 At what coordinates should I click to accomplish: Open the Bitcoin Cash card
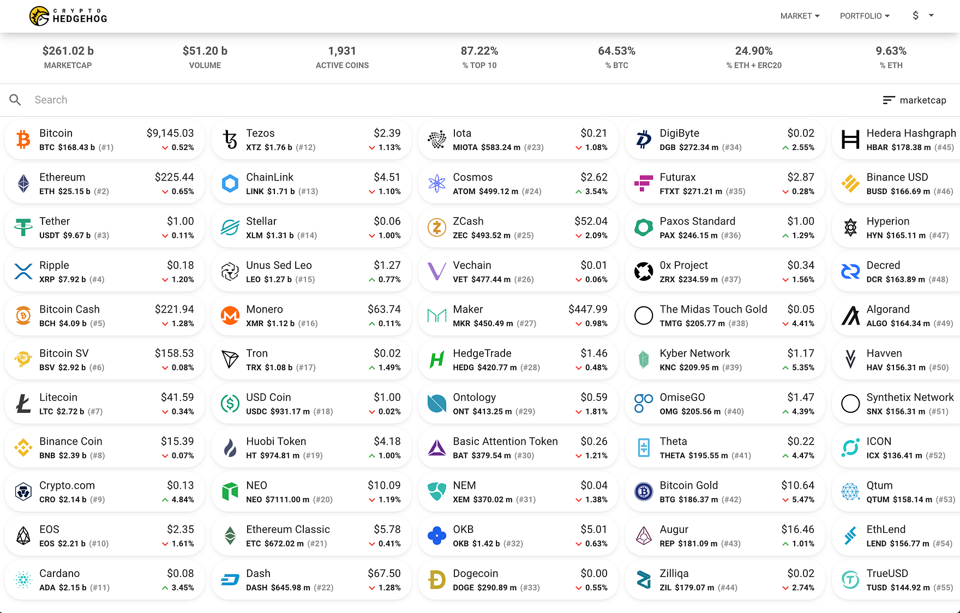coord(104,316)
